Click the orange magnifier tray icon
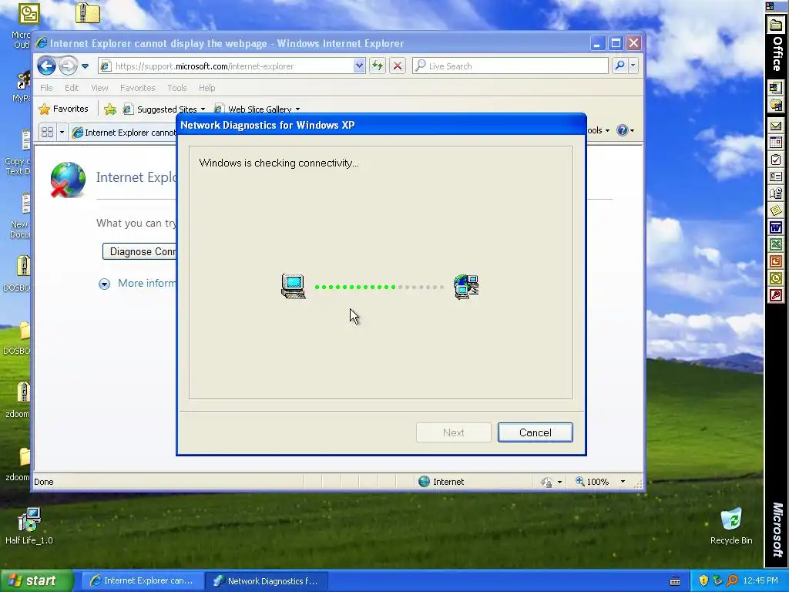The width and height of the screenshot is (789, 592). tap(732, 580)
